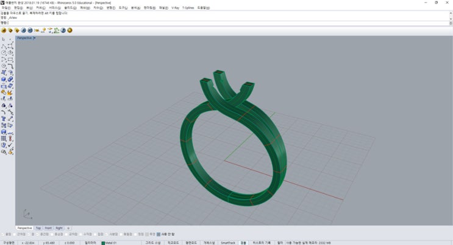This screenshot has width=453, height=245.
Task: Select the Text object tool (blue T)
Action: (4, 119)
